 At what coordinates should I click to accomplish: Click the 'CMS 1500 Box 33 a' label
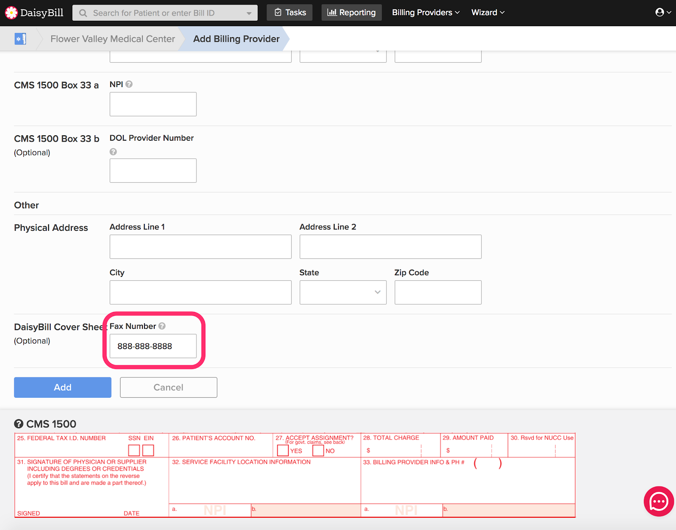click(56, 85)
